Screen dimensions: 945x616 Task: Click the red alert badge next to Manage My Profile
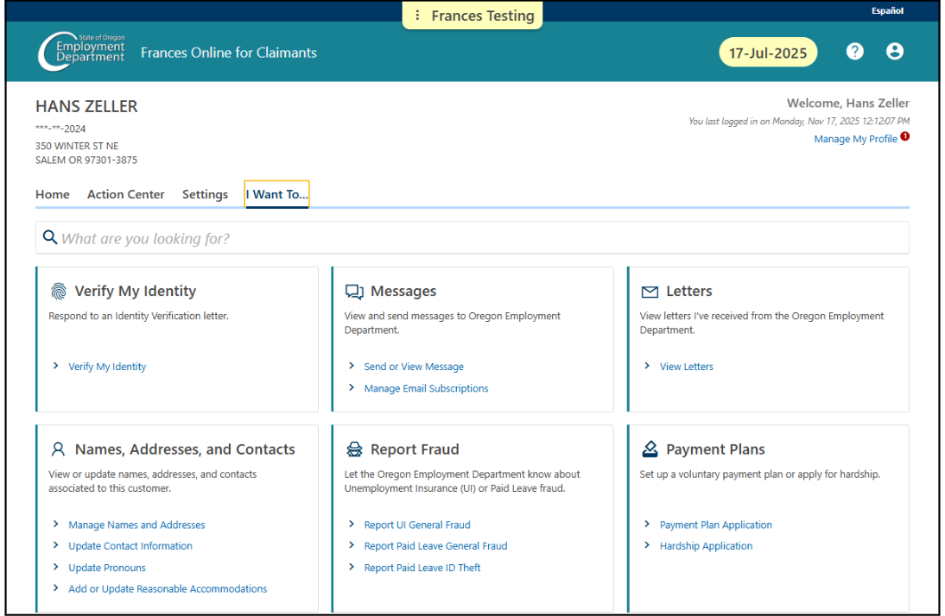[904, 136]
